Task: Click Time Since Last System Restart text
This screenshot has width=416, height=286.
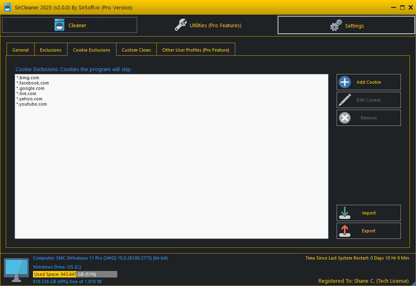Action: [x=357, y=258]
